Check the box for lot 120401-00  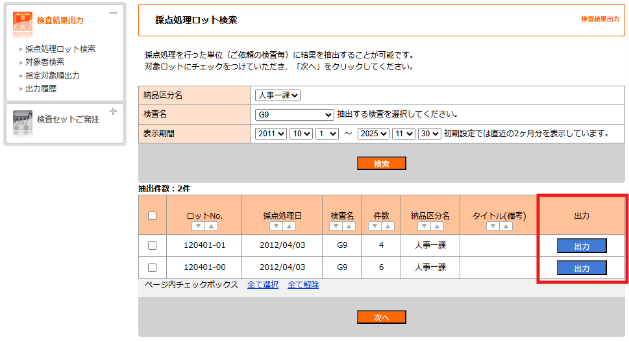point(152,267)
